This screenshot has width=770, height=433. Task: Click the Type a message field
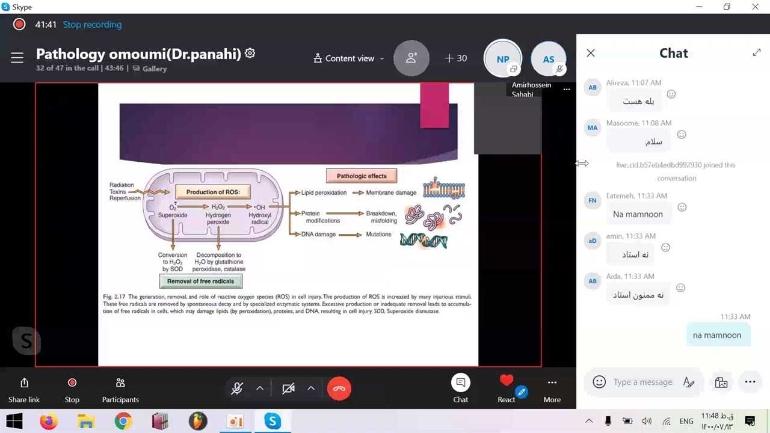pos(642,382)
